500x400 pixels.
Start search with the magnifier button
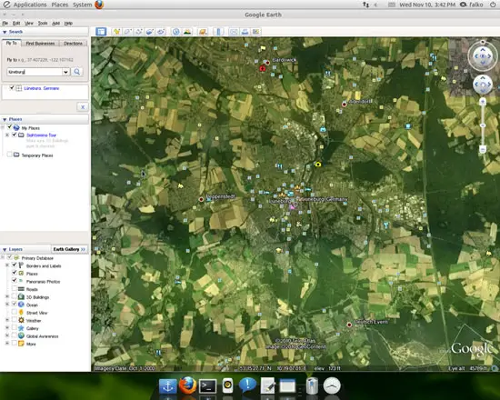tap(77, 72)
